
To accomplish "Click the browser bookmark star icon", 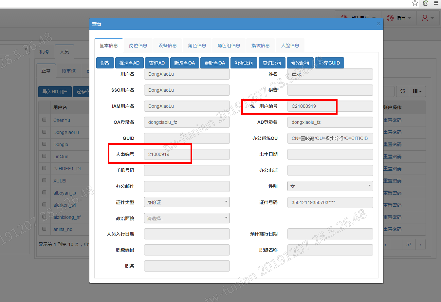I will point(415,3).
